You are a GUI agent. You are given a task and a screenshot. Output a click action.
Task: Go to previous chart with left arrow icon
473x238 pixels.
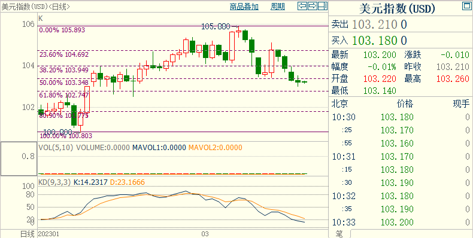point(302,6)
